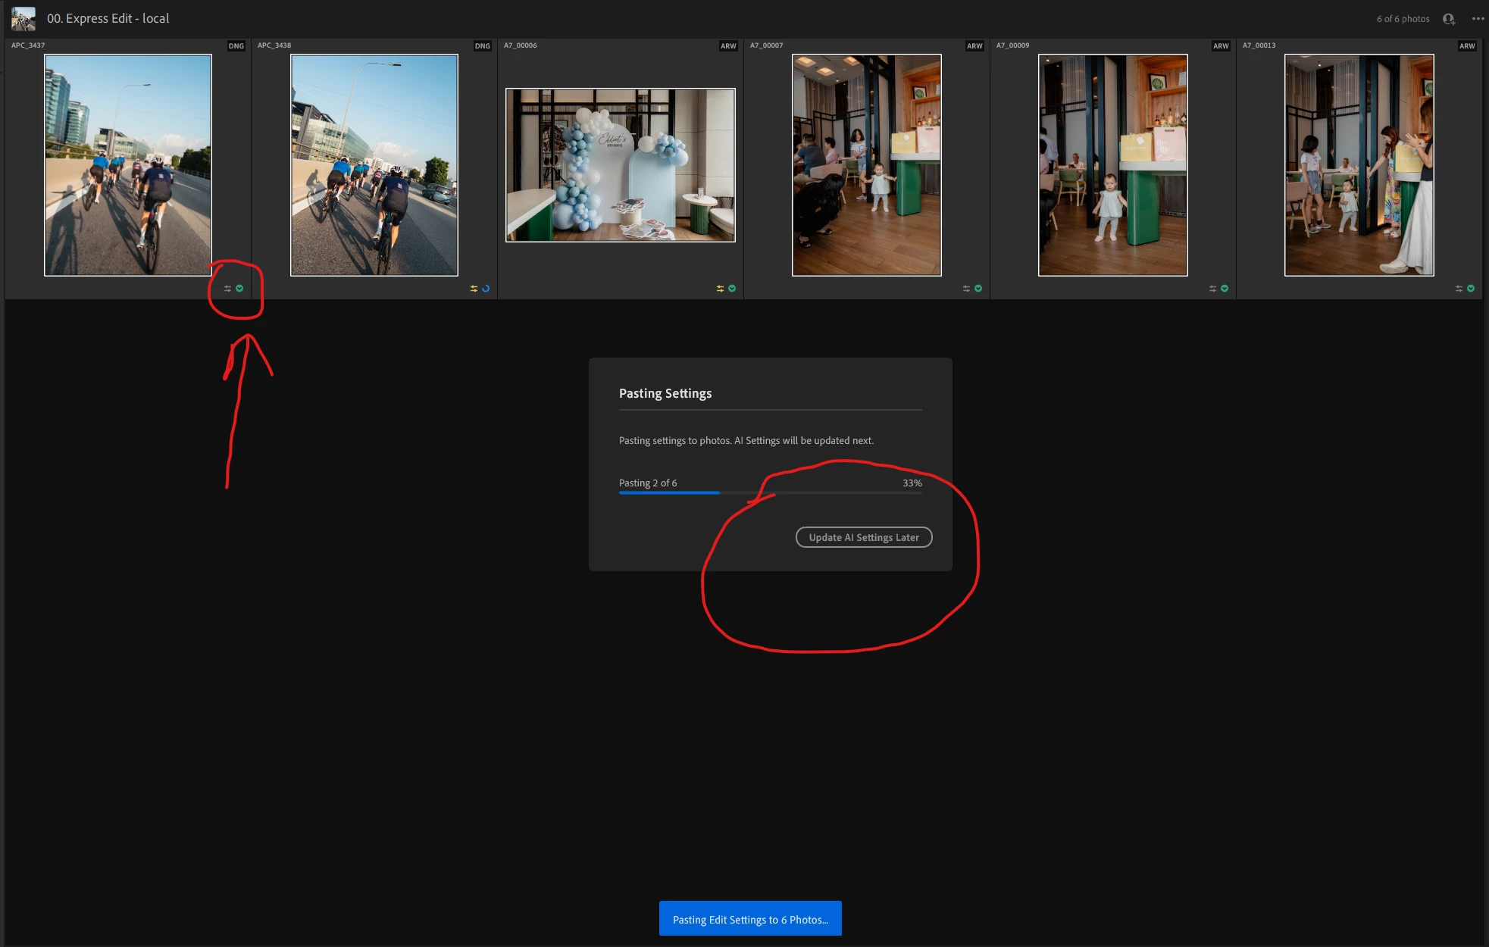Click the edit settings icon under A7_00009
The height and width of the screenshot is (947, 1489).
point(1212,289)
